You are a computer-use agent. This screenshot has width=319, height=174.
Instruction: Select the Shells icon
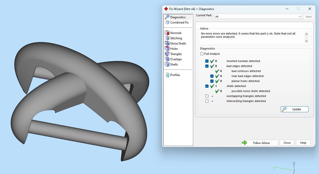(167, 64)
